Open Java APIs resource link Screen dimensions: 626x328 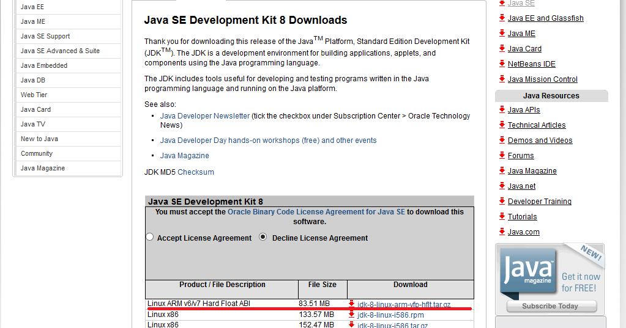(524, 110)
